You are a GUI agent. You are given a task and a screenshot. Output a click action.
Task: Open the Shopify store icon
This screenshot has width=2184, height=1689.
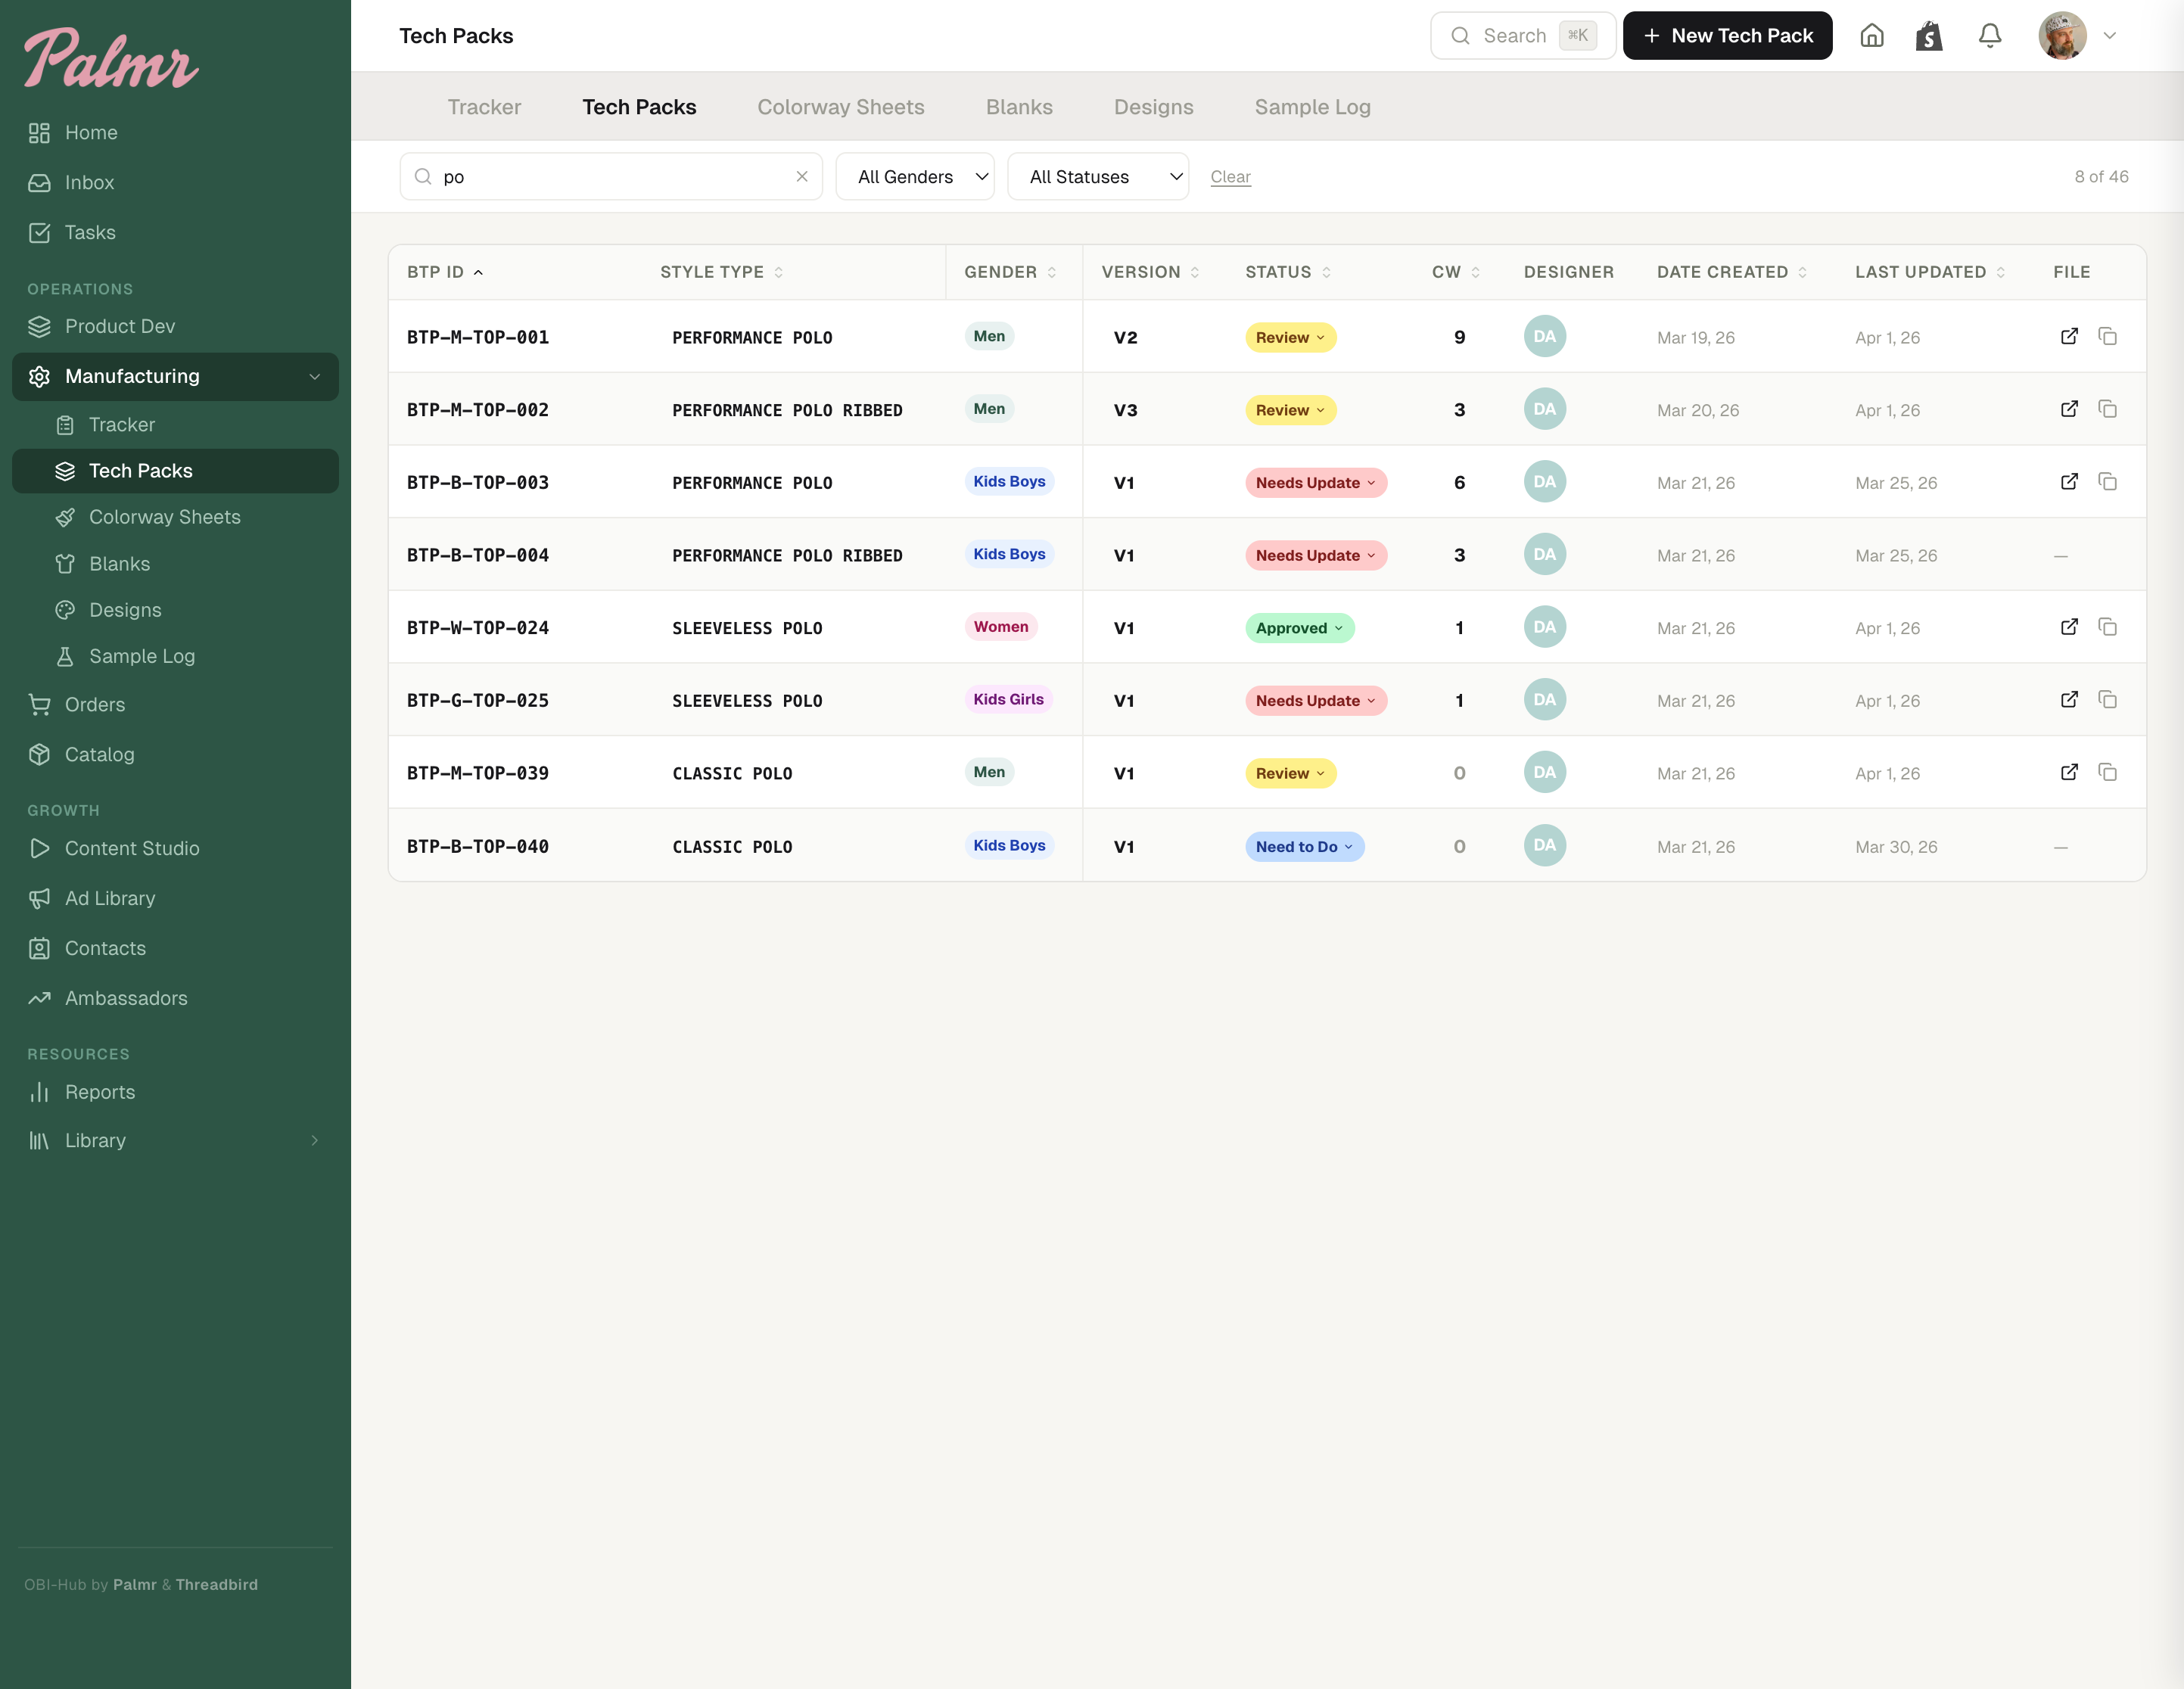(1929, 36)
